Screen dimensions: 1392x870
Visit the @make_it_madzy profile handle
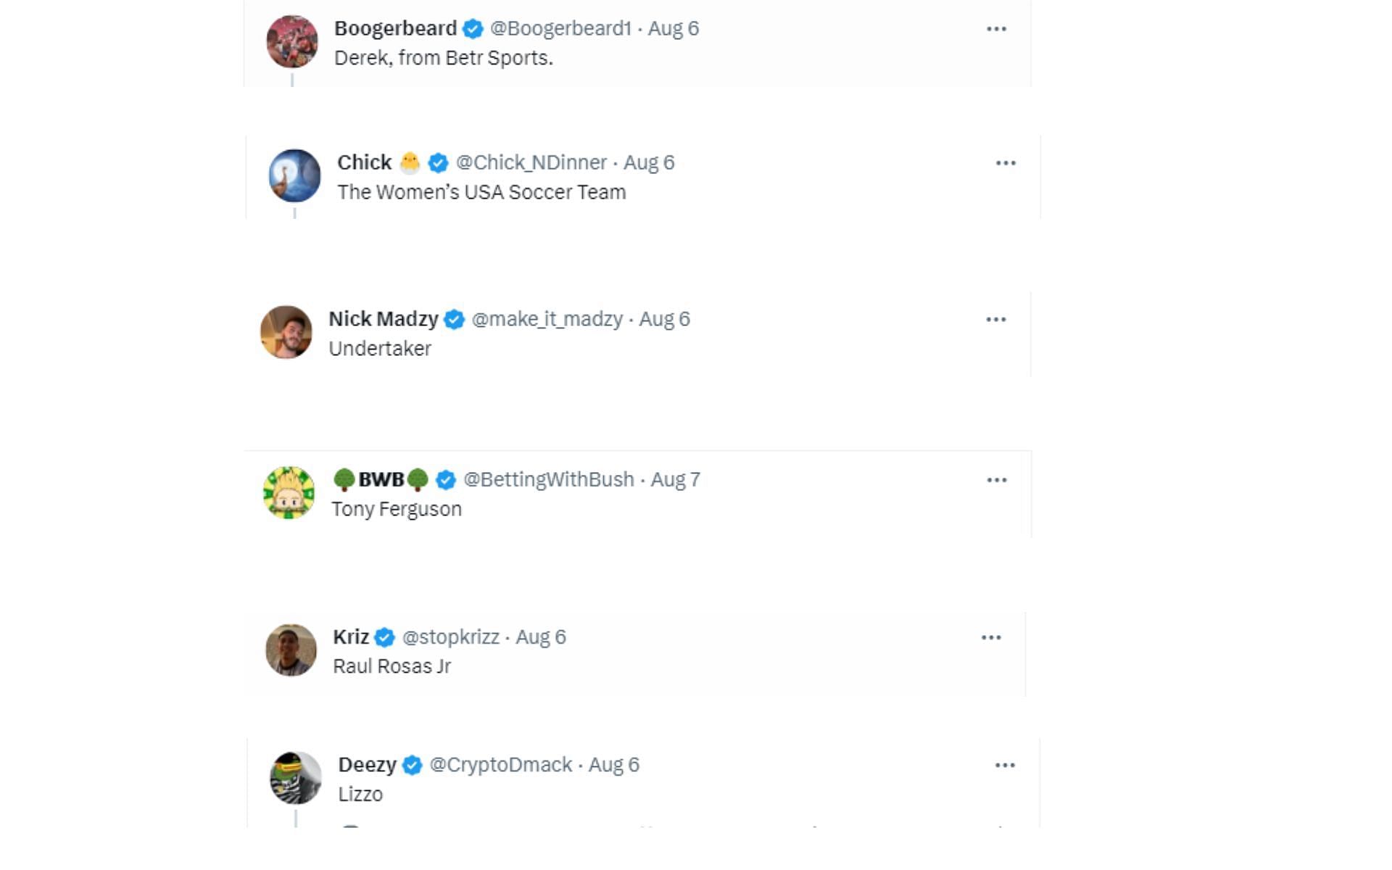547,319
